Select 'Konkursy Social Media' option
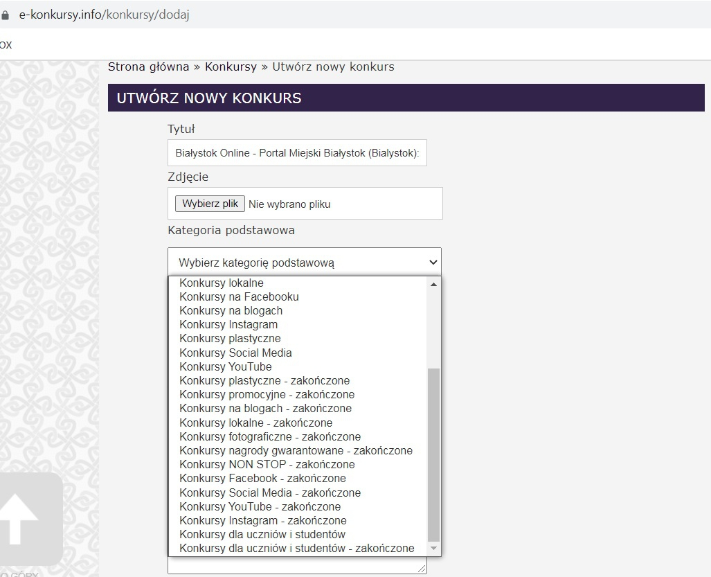 pyautogui.click(x=235, y=353)
